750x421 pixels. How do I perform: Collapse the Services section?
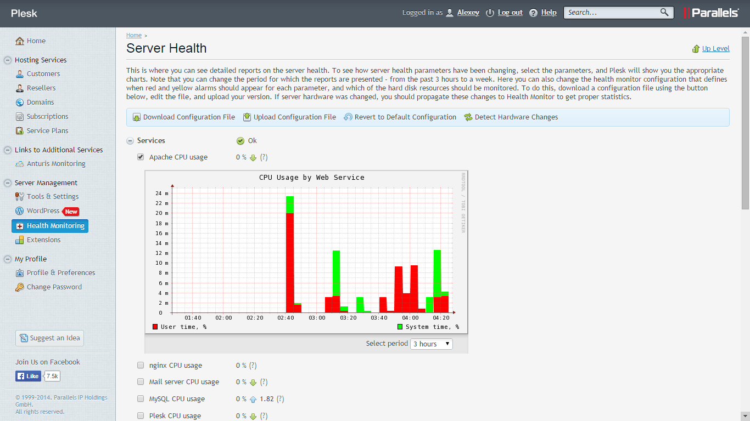130,141
